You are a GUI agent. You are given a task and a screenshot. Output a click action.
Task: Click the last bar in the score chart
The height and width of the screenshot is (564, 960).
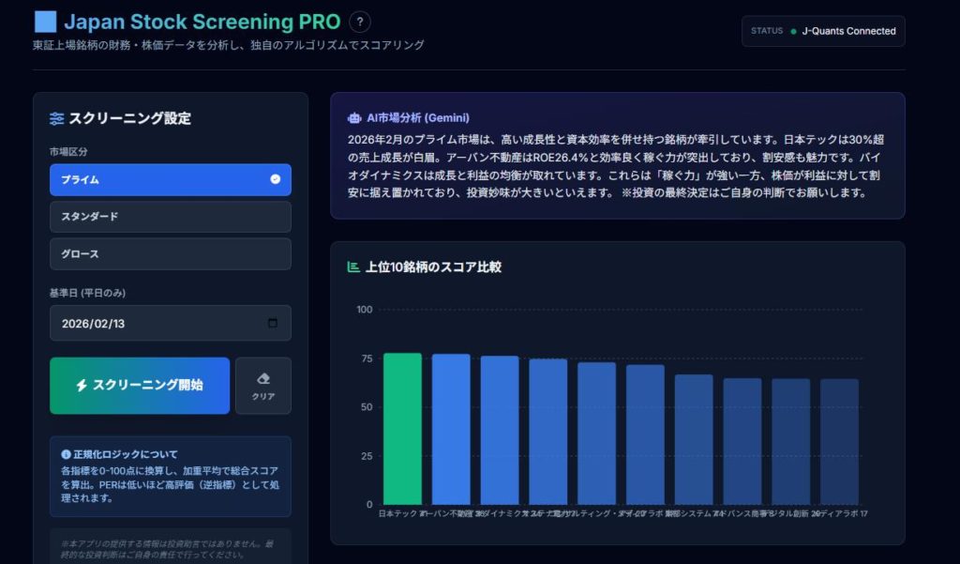(x=839, y=441)
